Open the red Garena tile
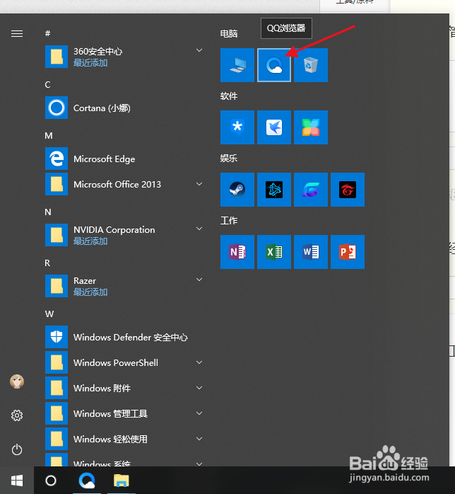Image resolution: width=455 pixels, height=494 pixels. 348,190
